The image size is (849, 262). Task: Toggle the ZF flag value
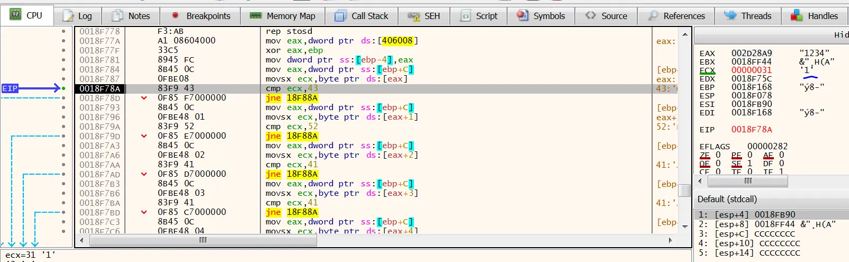point(718,155)
